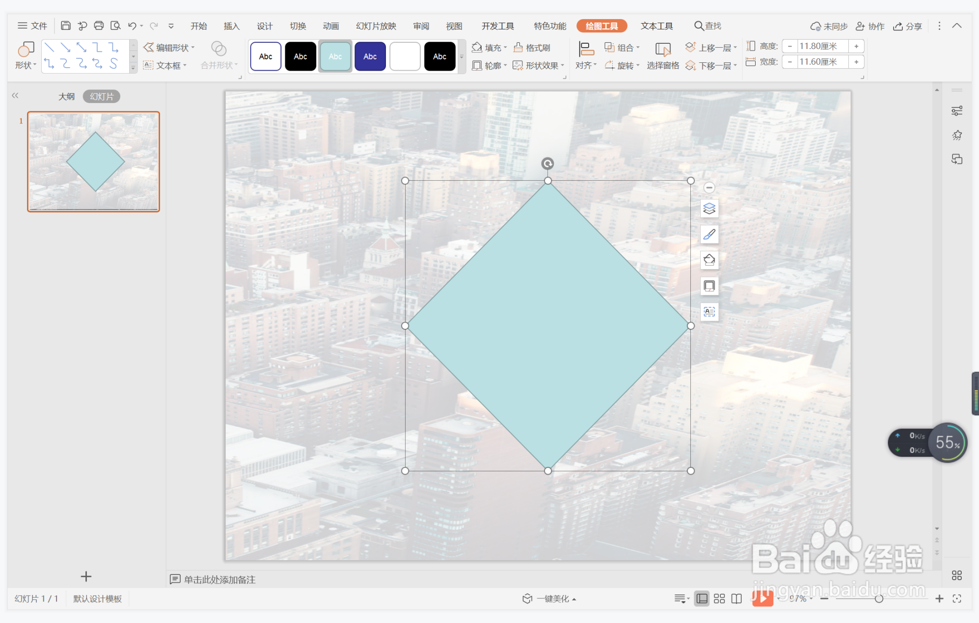Click the Share (分享) button

907,26
